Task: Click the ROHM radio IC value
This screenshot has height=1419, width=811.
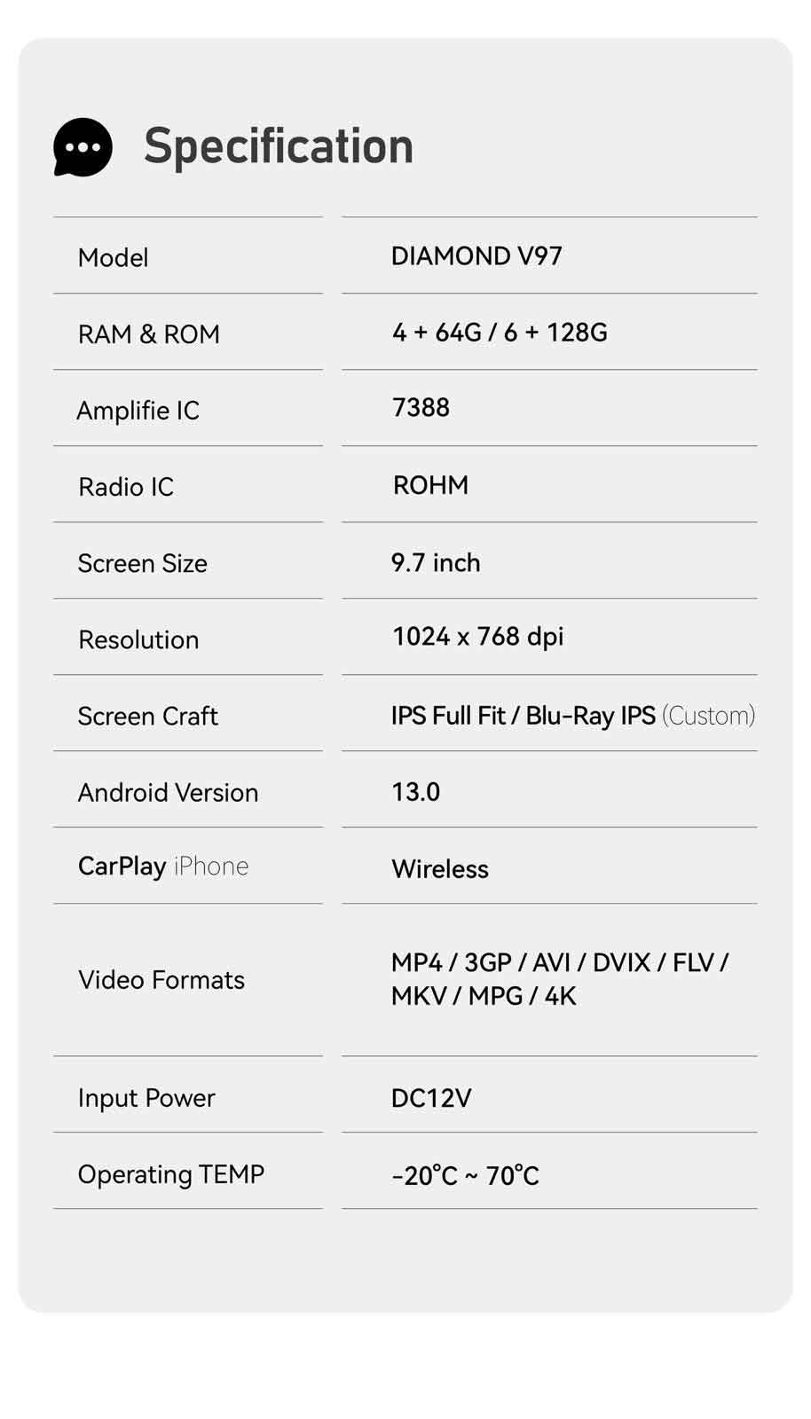Action: point(430,485)
